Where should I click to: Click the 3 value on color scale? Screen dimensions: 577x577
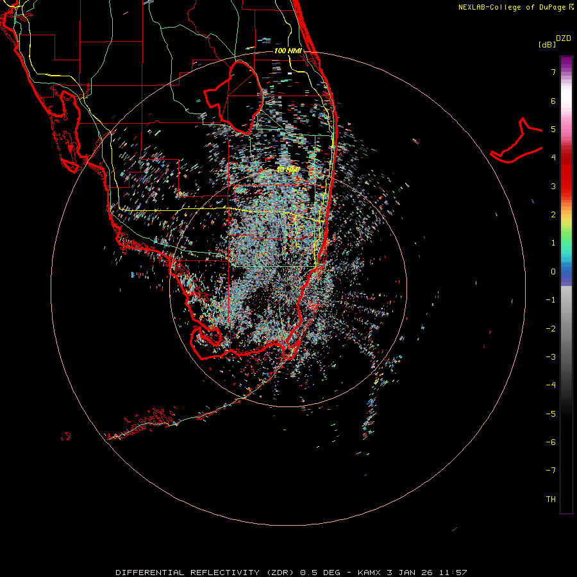tap(553, 186)
